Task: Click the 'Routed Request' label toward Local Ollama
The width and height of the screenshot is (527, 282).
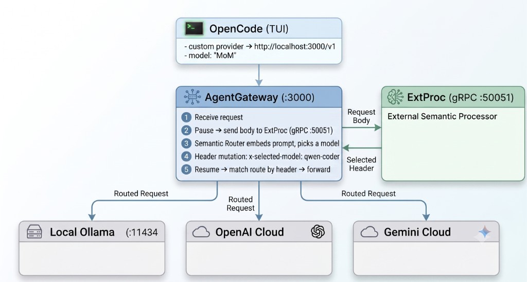Action: (x=141, y=193)
